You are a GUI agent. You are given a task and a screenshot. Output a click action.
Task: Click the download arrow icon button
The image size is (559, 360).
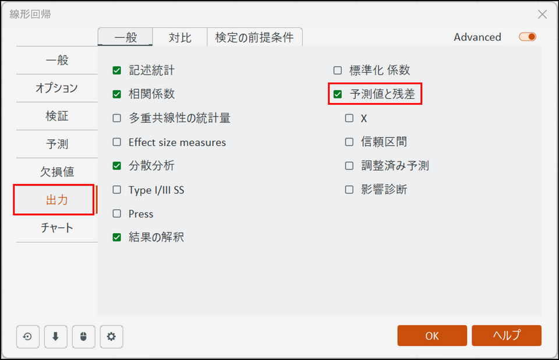click(56, 337)
